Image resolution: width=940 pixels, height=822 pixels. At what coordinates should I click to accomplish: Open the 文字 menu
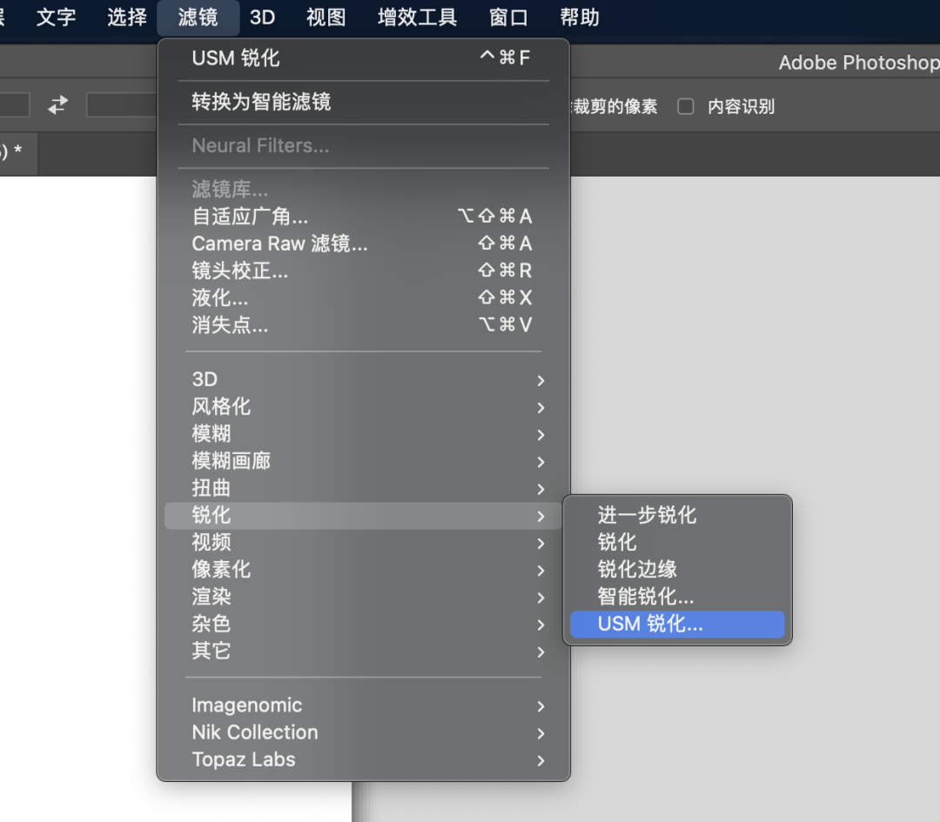pyautogui.click(x=56, y=17)
